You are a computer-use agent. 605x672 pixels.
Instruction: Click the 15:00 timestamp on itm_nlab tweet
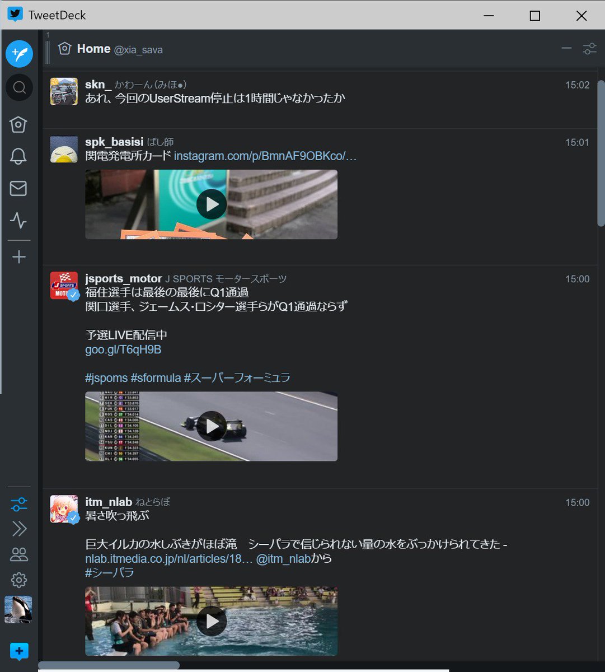tap(577, 502)
